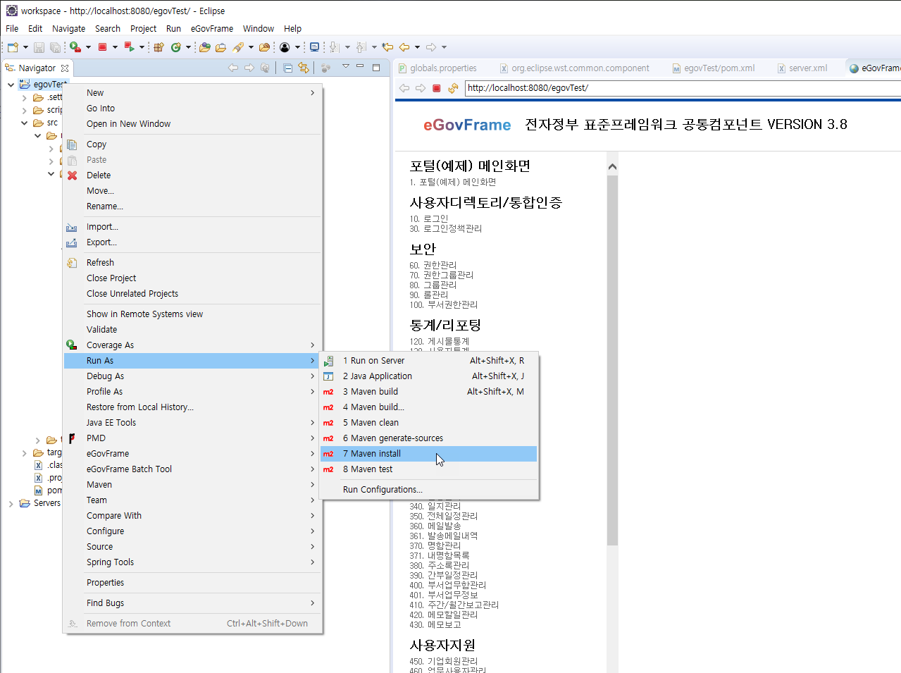Image resolution: width=901 pixels, height=673 pixels.
Task: Click browser back arrow beside URL field
Action: 404,88
